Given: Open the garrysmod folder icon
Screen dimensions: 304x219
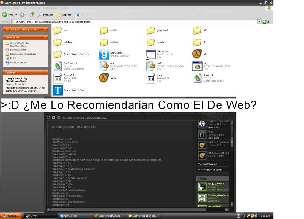Looking at the screenshot, I should [150, 30].
